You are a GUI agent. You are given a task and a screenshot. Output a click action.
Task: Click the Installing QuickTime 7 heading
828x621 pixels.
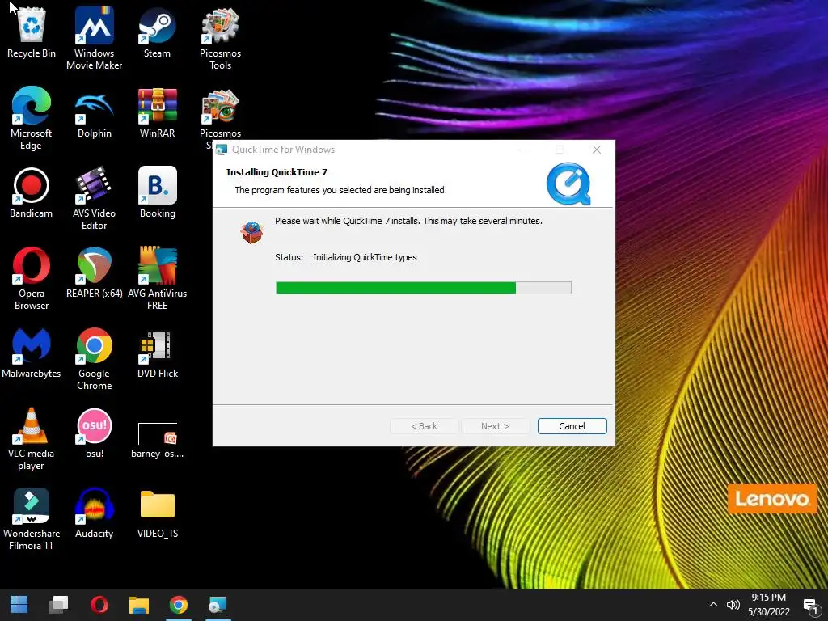(277, 172)
